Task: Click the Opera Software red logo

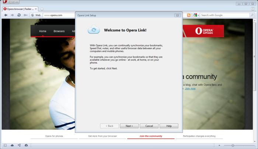Action: (x=203, y=31)
